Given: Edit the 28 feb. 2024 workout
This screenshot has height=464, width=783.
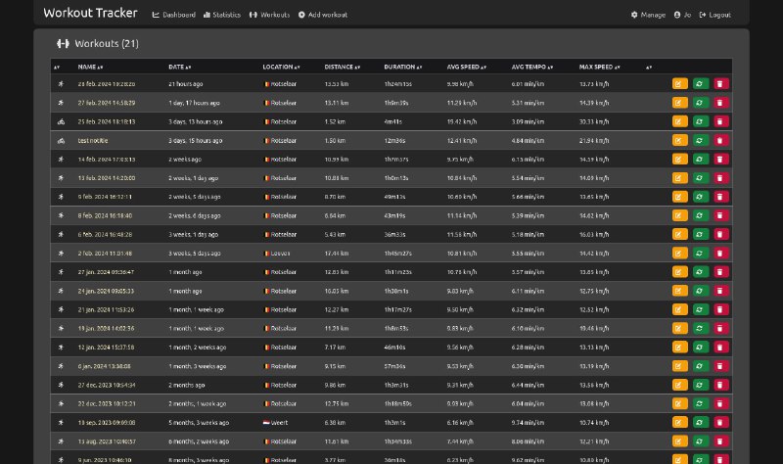Looking at the screenshot, I should pyautogui.click(x=679, y=84).
